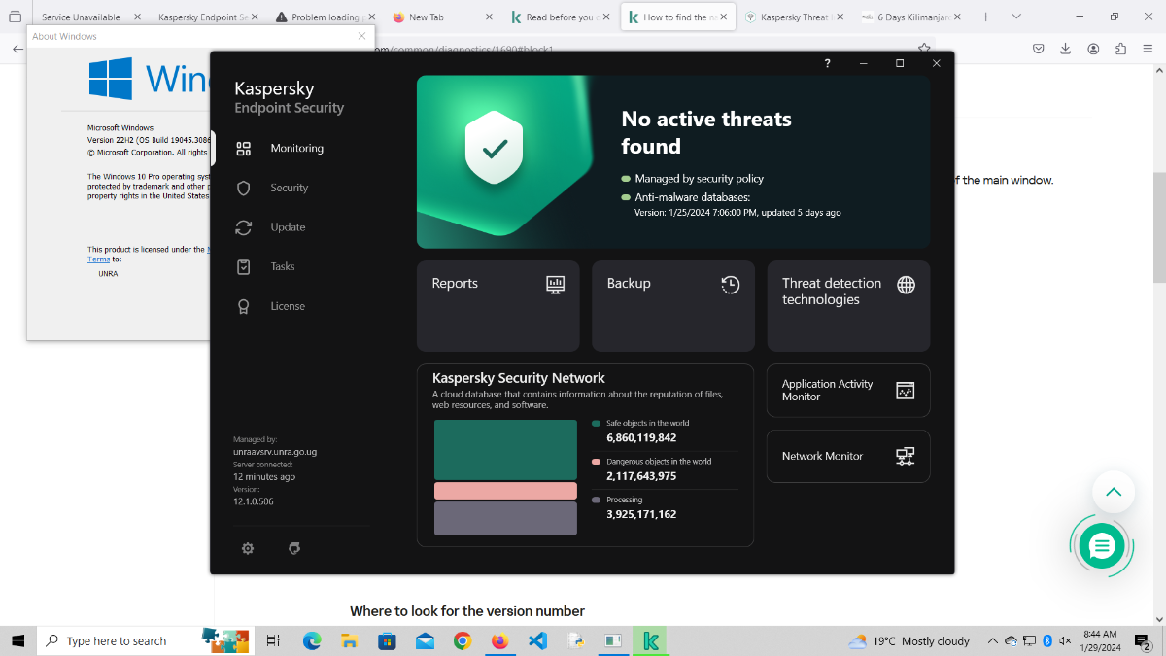This screenshot has height=656, width=1166.
Task: Click the Kaspersky Security Network heading
Action: pyautogui.click(x=519, y=378)
